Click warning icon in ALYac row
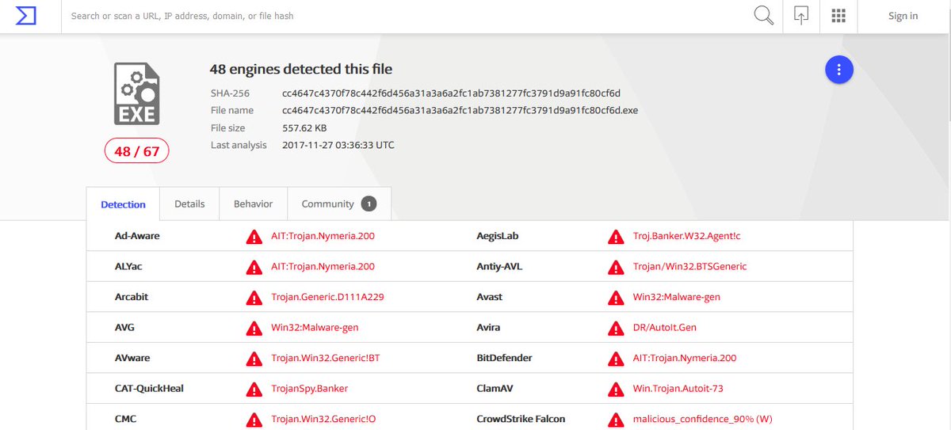The height and width of the screenshot is (430, 951). pos(254,267)
